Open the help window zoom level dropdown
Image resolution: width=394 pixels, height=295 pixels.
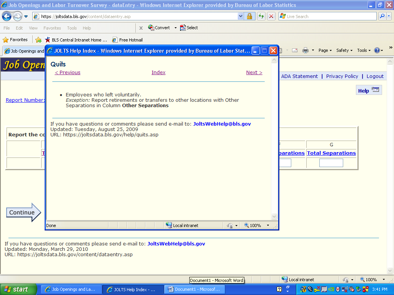268,225
